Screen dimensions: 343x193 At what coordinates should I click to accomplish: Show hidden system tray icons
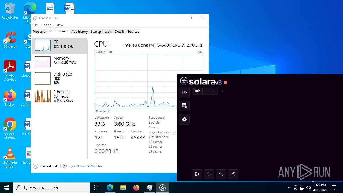[x=289, y=188]
